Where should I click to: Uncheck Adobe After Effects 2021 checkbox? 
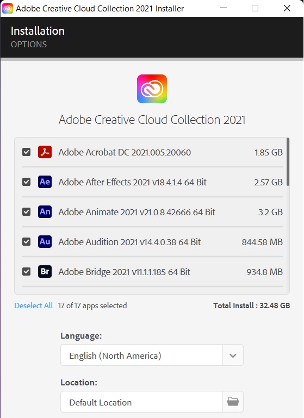pyautogui.click(x=26, y=182)
